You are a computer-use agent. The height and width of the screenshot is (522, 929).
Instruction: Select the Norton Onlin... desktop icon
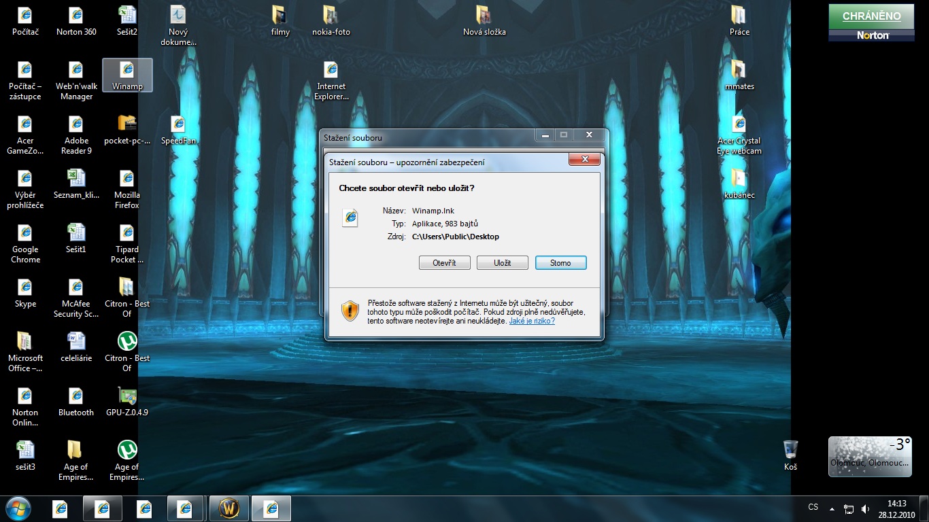point(25,406)
